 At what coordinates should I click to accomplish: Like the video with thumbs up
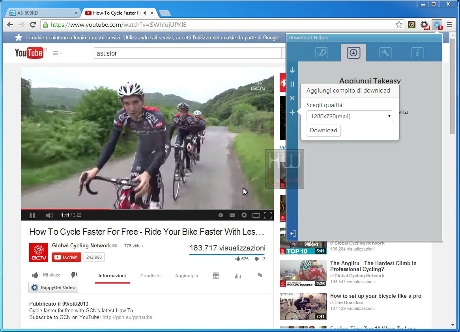[35, 275]
